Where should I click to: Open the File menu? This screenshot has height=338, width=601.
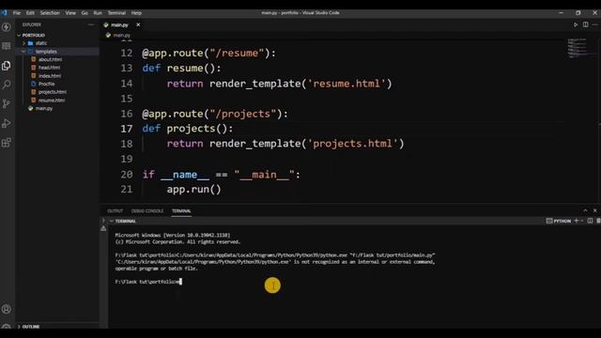17,12
